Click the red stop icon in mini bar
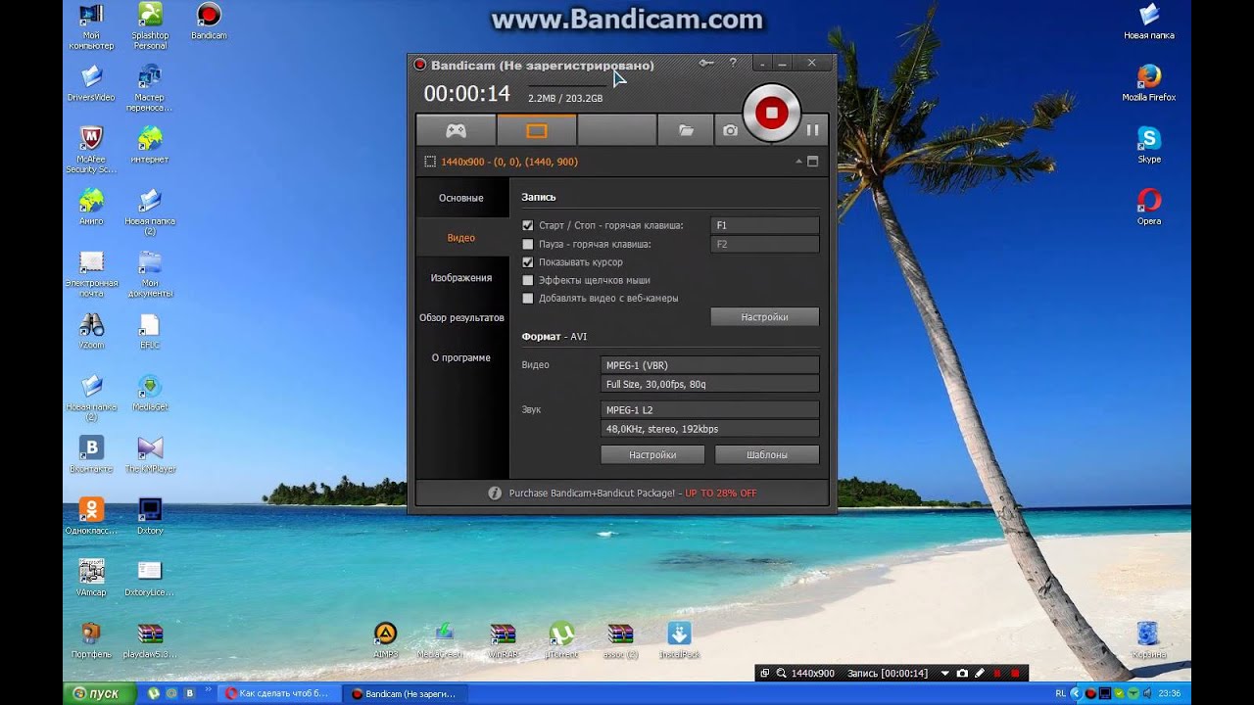Viewport: 1254px width, 705px height. click(x=1015, y=674)
